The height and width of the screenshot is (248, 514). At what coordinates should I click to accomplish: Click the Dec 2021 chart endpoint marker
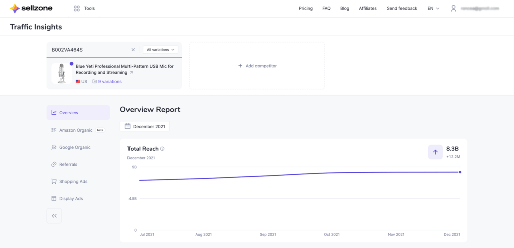pos(460,172)
